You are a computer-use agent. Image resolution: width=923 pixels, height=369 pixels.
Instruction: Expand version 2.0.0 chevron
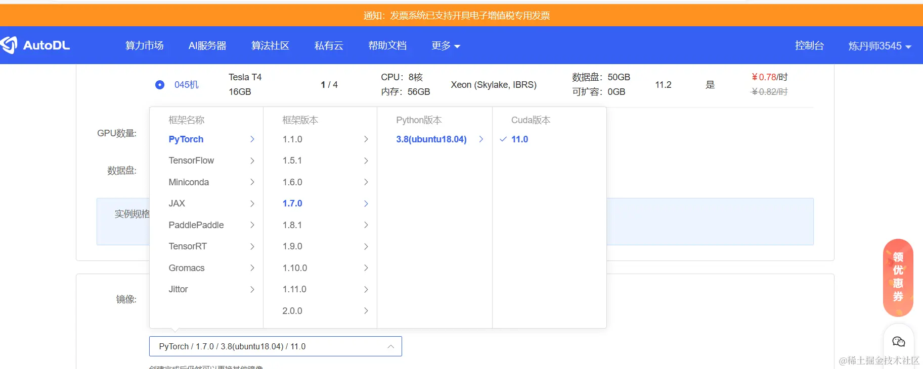click(366, 311)
